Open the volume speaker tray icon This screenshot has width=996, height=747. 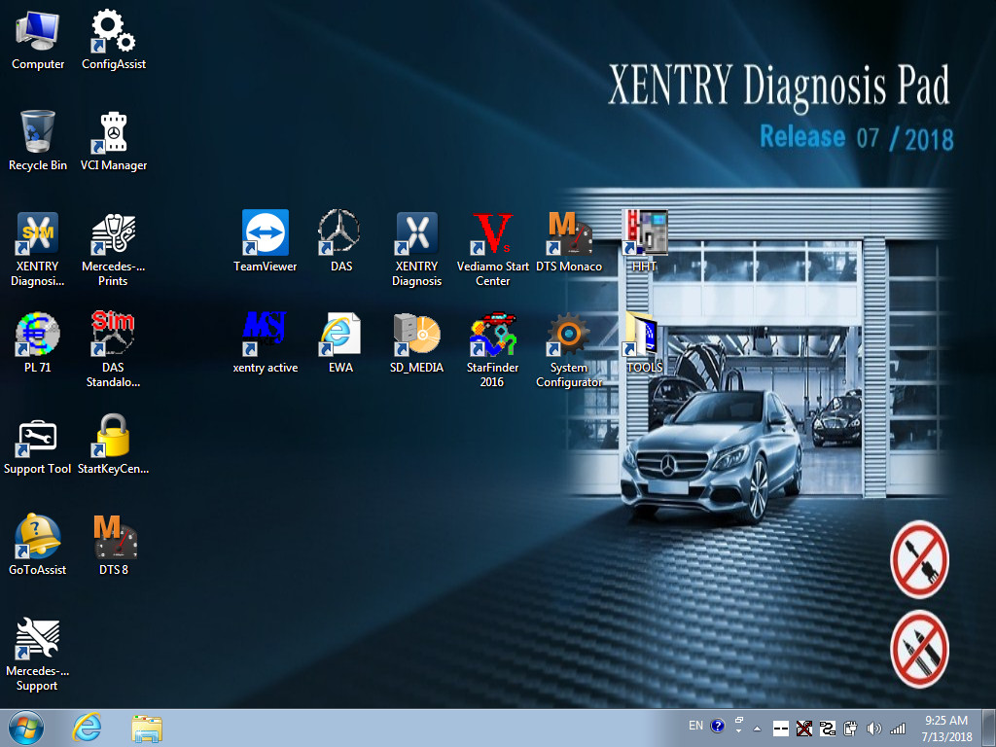click(873, 728)
